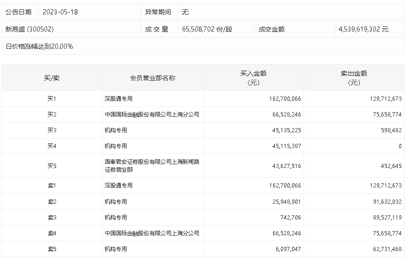This screenshot has width=406, height=258.
Task: Click 中国国际金融 上海分公司 in the 卖4 row
Action: [152, 233]
